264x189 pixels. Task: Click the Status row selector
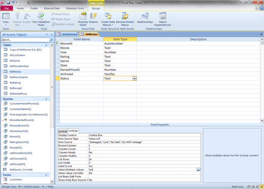pyautogui.click(x=57, y=79)
